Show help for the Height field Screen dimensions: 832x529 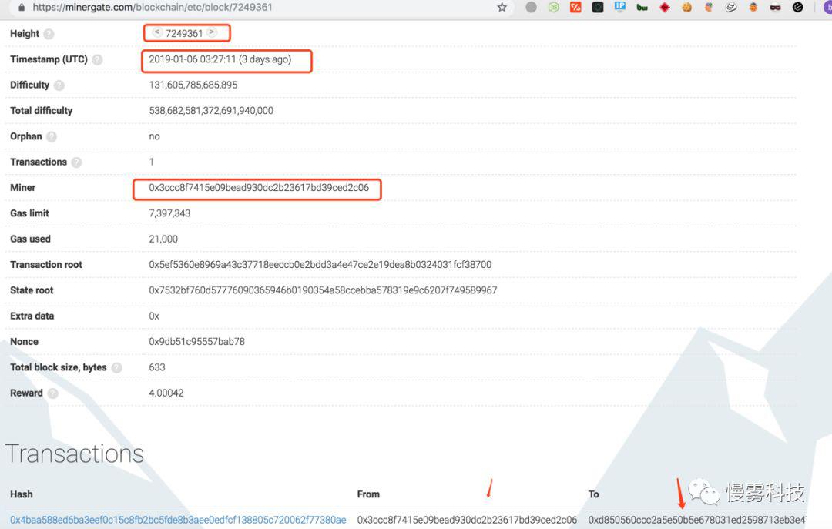[x=49, y=34]
